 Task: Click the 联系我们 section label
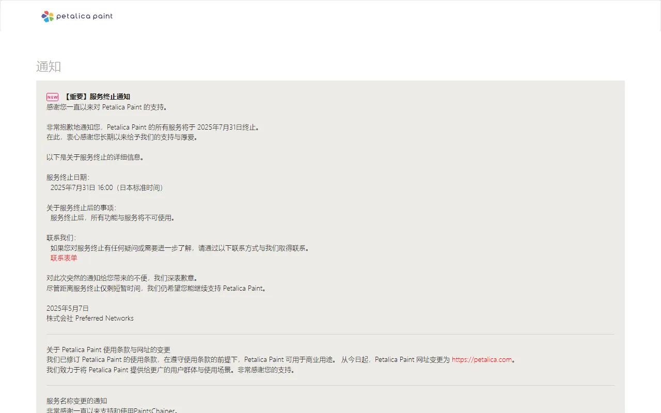(x=61, y=238)
